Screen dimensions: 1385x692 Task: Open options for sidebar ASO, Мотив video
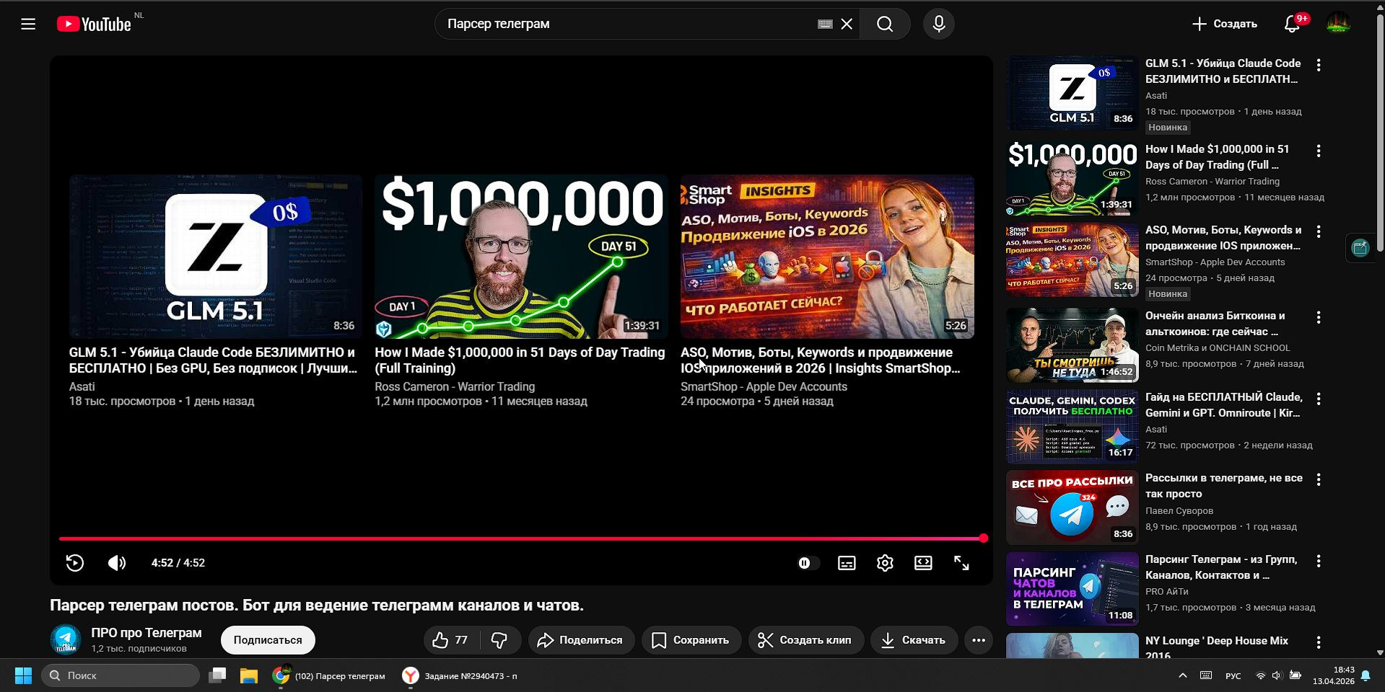point(1319,231)
